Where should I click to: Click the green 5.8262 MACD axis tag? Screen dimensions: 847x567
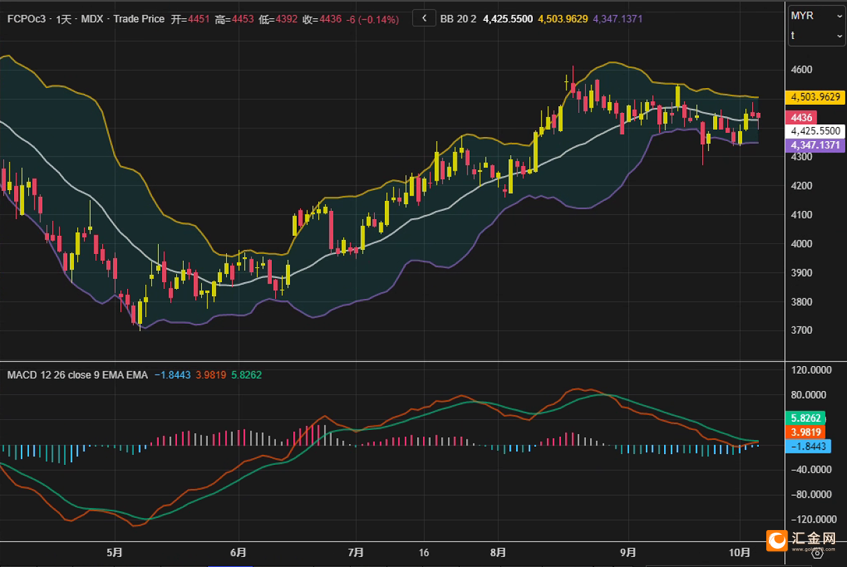coord(804,417)
